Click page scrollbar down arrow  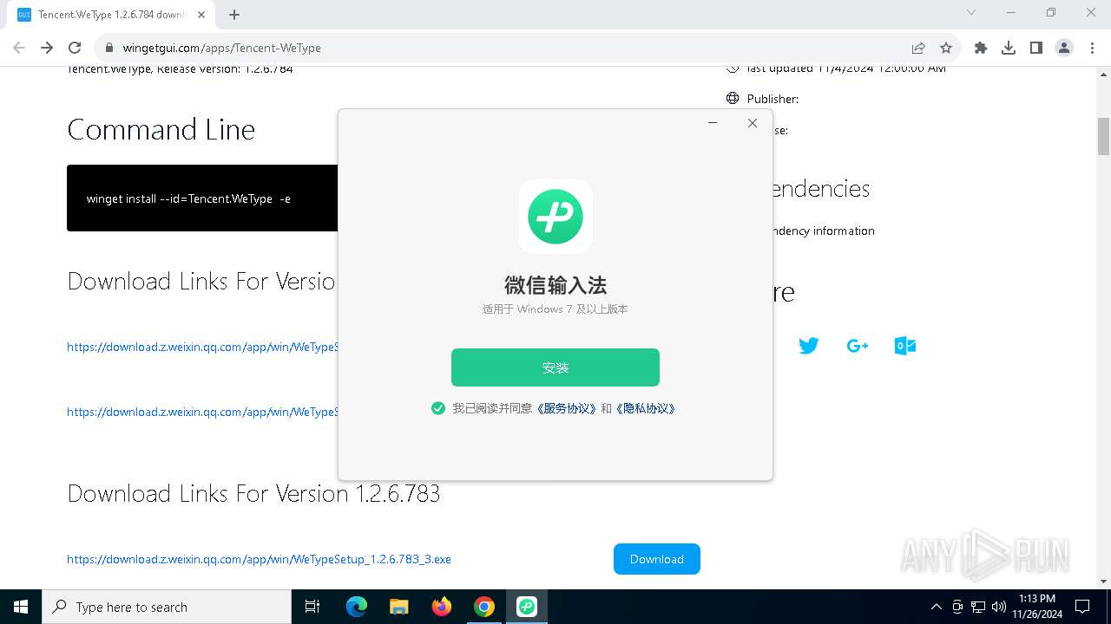(x=1104, y=582)
